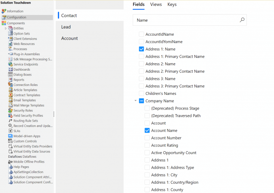This screenshot has height=193, width=274.
Task: Click the search magnifier icon
Action: [242, 20]
